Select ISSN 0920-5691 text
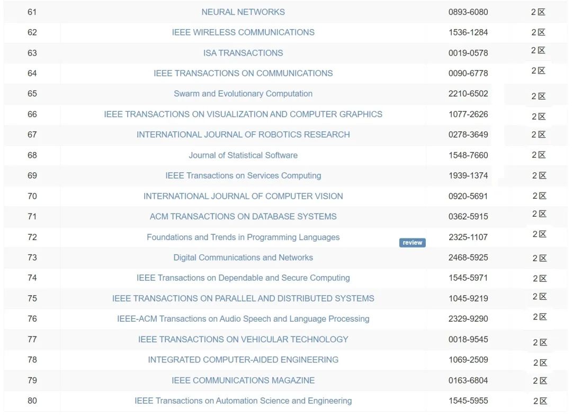This screenshot has width=572, height=417. tap(468, 196)
